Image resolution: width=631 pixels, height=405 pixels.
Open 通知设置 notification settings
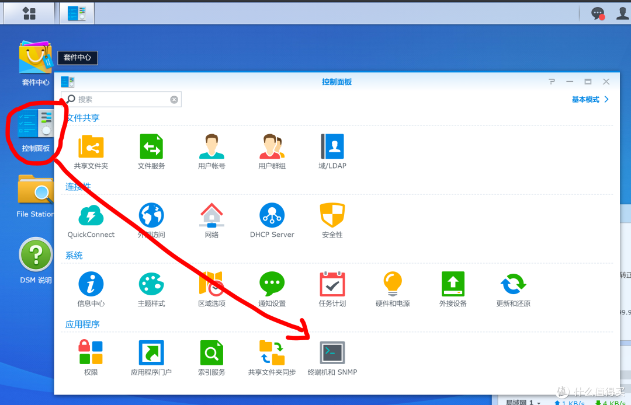pos(272,289)
